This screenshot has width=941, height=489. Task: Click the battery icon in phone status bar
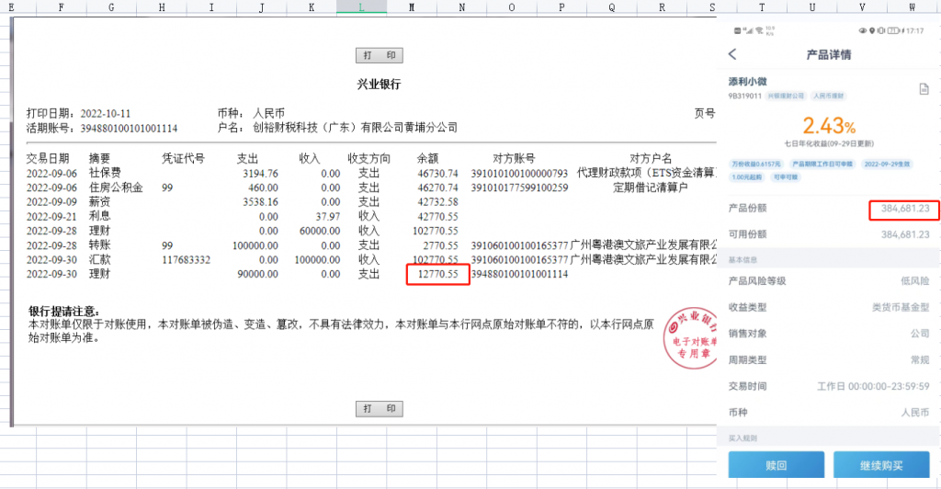click(892, 30)
